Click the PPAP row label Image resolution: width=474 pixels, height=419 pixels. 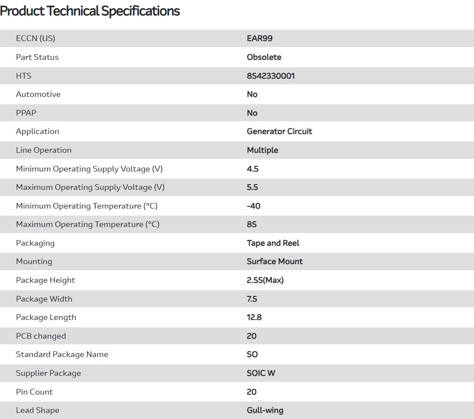[26, 113]
